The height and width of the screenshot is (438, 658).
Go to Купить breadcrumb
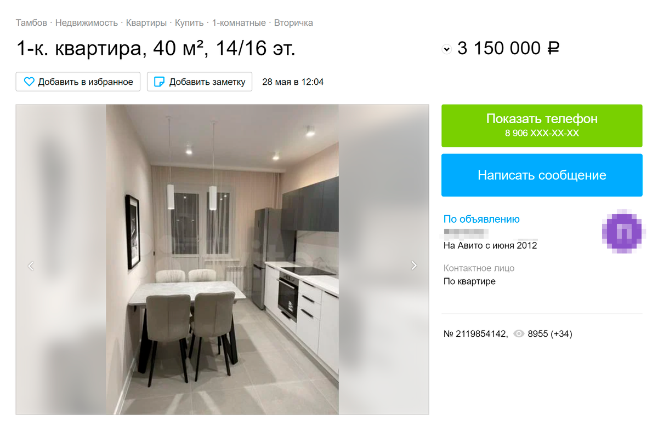[x=189, y=23]
